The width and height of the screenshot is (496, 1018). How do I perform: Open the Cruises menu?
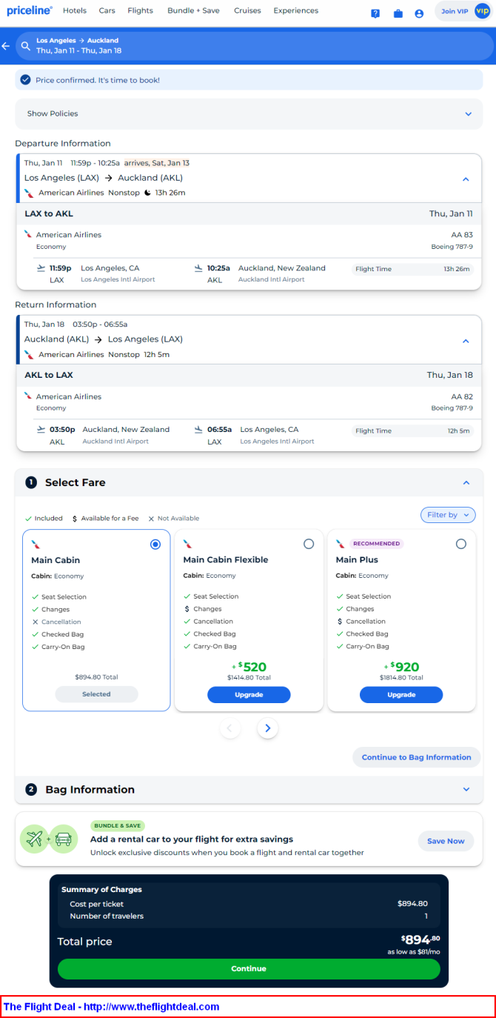coord(247,11)
